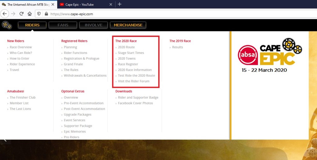This screenshot has height=160, width=317.
Task: Select Upgrade Packages under Optional Extras
Action: click(x=77, y=114)
